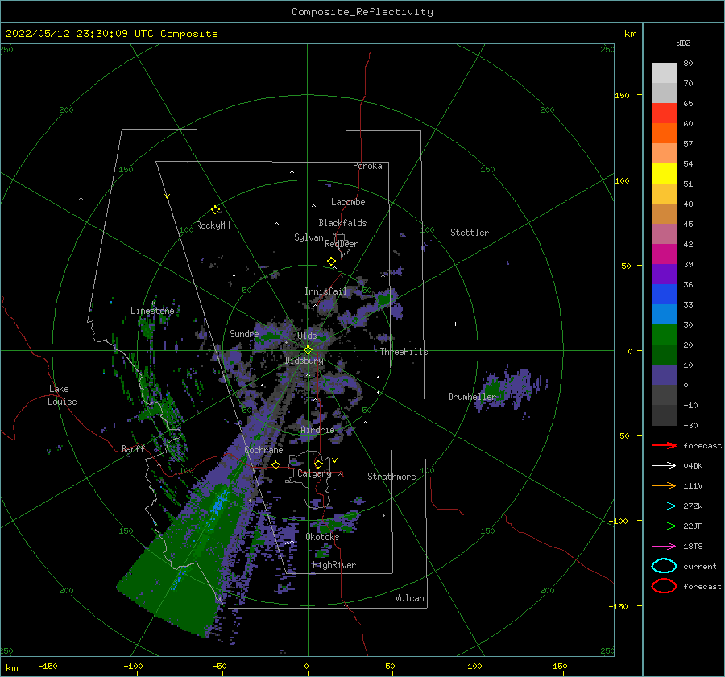This screenshot has width=725, height=677.
Task: Select the indigo 0-10 dBZ swatch
Action: (x=664, y=375)
